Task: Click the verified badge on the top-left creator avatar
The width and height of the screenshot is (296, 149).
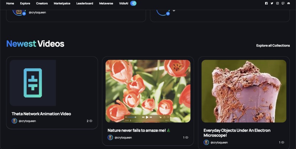Action: tap(24, 14)
